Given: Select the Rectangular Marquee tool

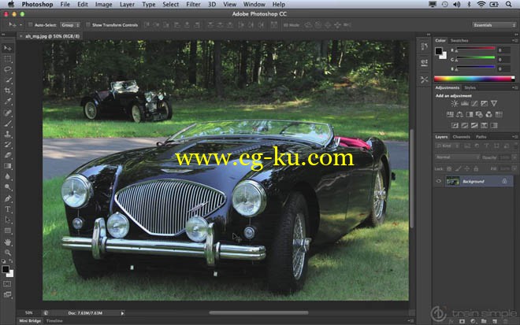Looking at the screenshot, I should (x=8, y=59).
